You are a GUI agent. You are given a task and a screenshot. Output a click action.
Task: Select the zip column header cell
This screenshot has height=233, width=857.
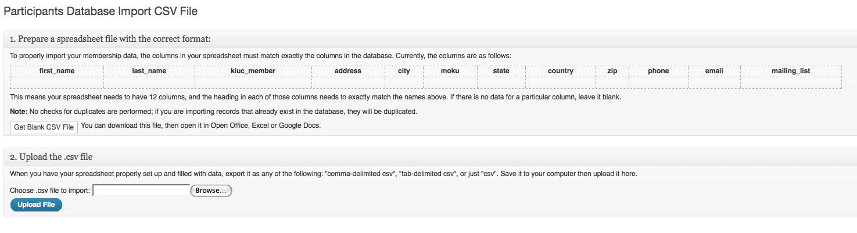coord(612,71)
